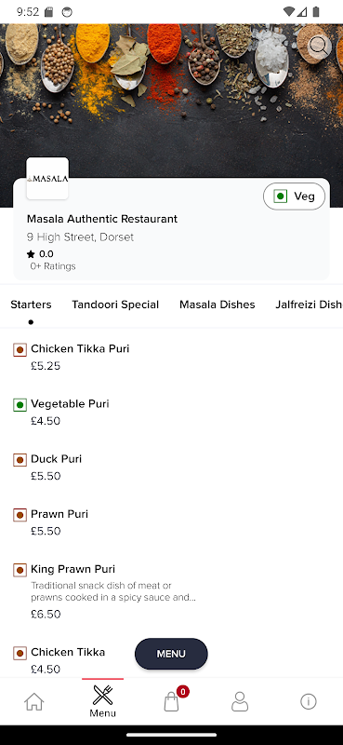Tap the green veg marker on Vegetable Puri
The width and height of the screenshot is (343, 745).
pyautogui.click(x=20, y=405)
